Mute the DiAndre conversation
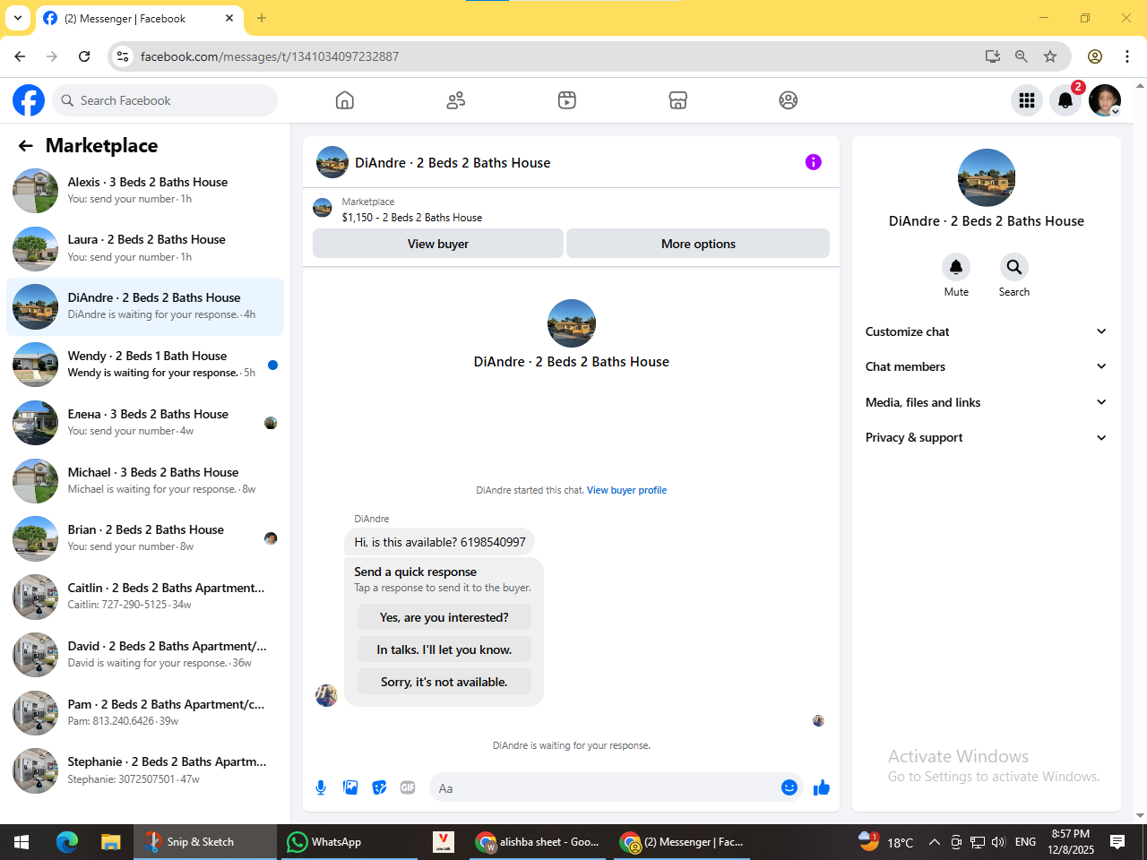Image resolution: width=1147 pixels, height=860 pixels. point(956,267)
